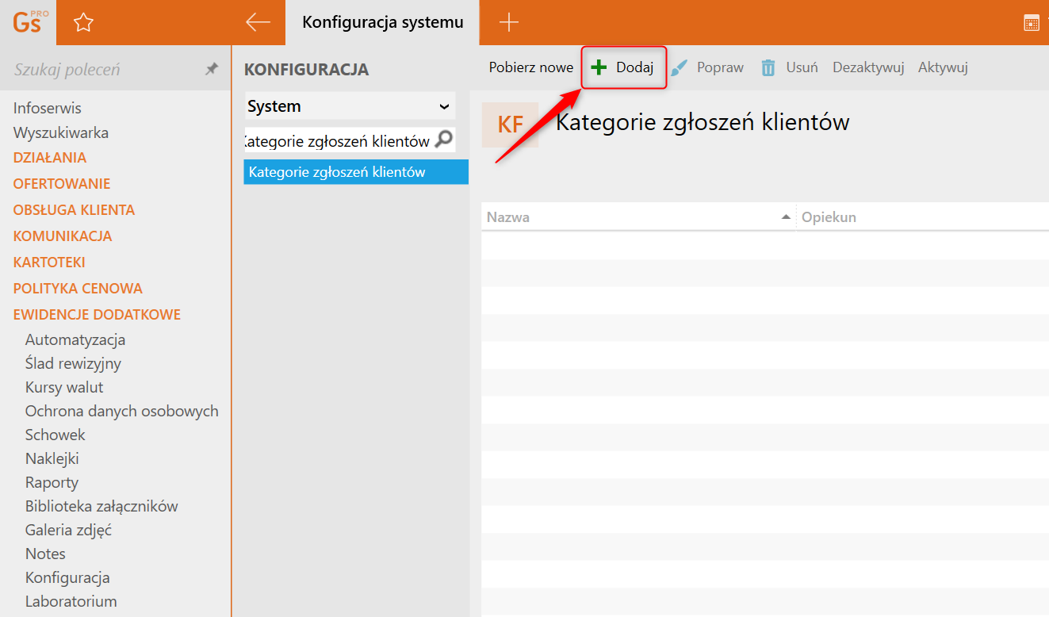Click the Usuń trash bin icon
Screen dimensions: 1049x617
coord(768,67)
